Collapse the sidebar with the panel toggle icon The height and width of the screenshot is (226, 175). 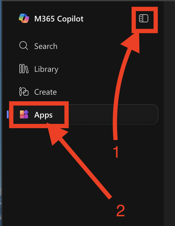pyautogui.click(x=144, y=18)
